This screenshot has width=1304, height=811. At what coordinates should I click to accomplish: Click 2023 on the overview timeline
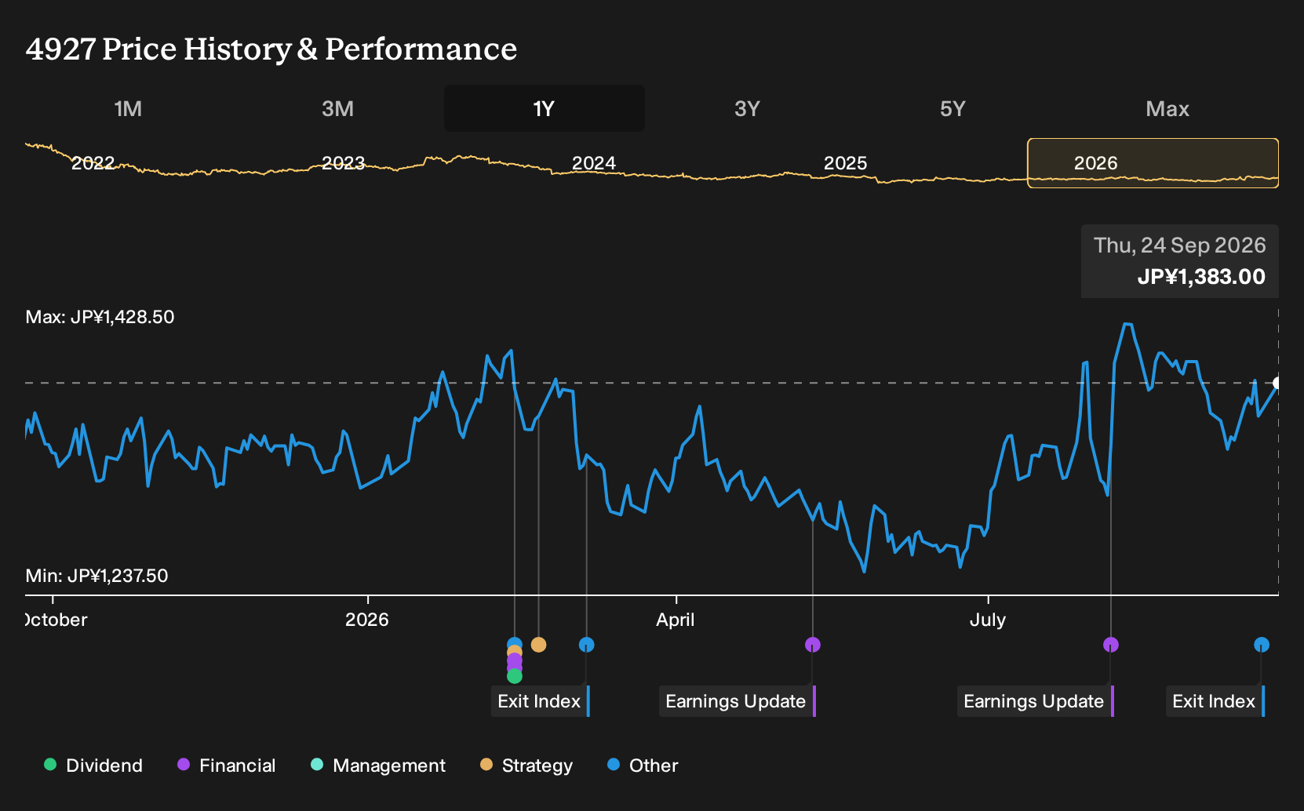pyautogui.click(x=344, y=163)
